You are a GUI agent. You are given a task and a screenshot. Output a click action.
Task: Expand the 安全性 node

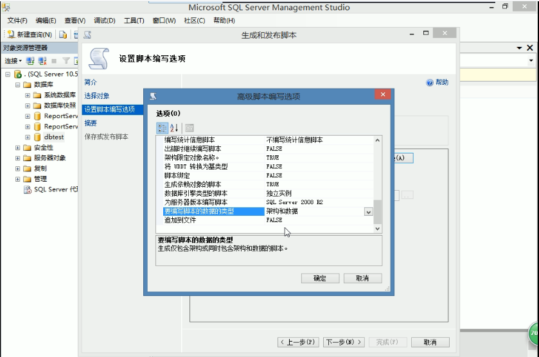pos(17,148)
